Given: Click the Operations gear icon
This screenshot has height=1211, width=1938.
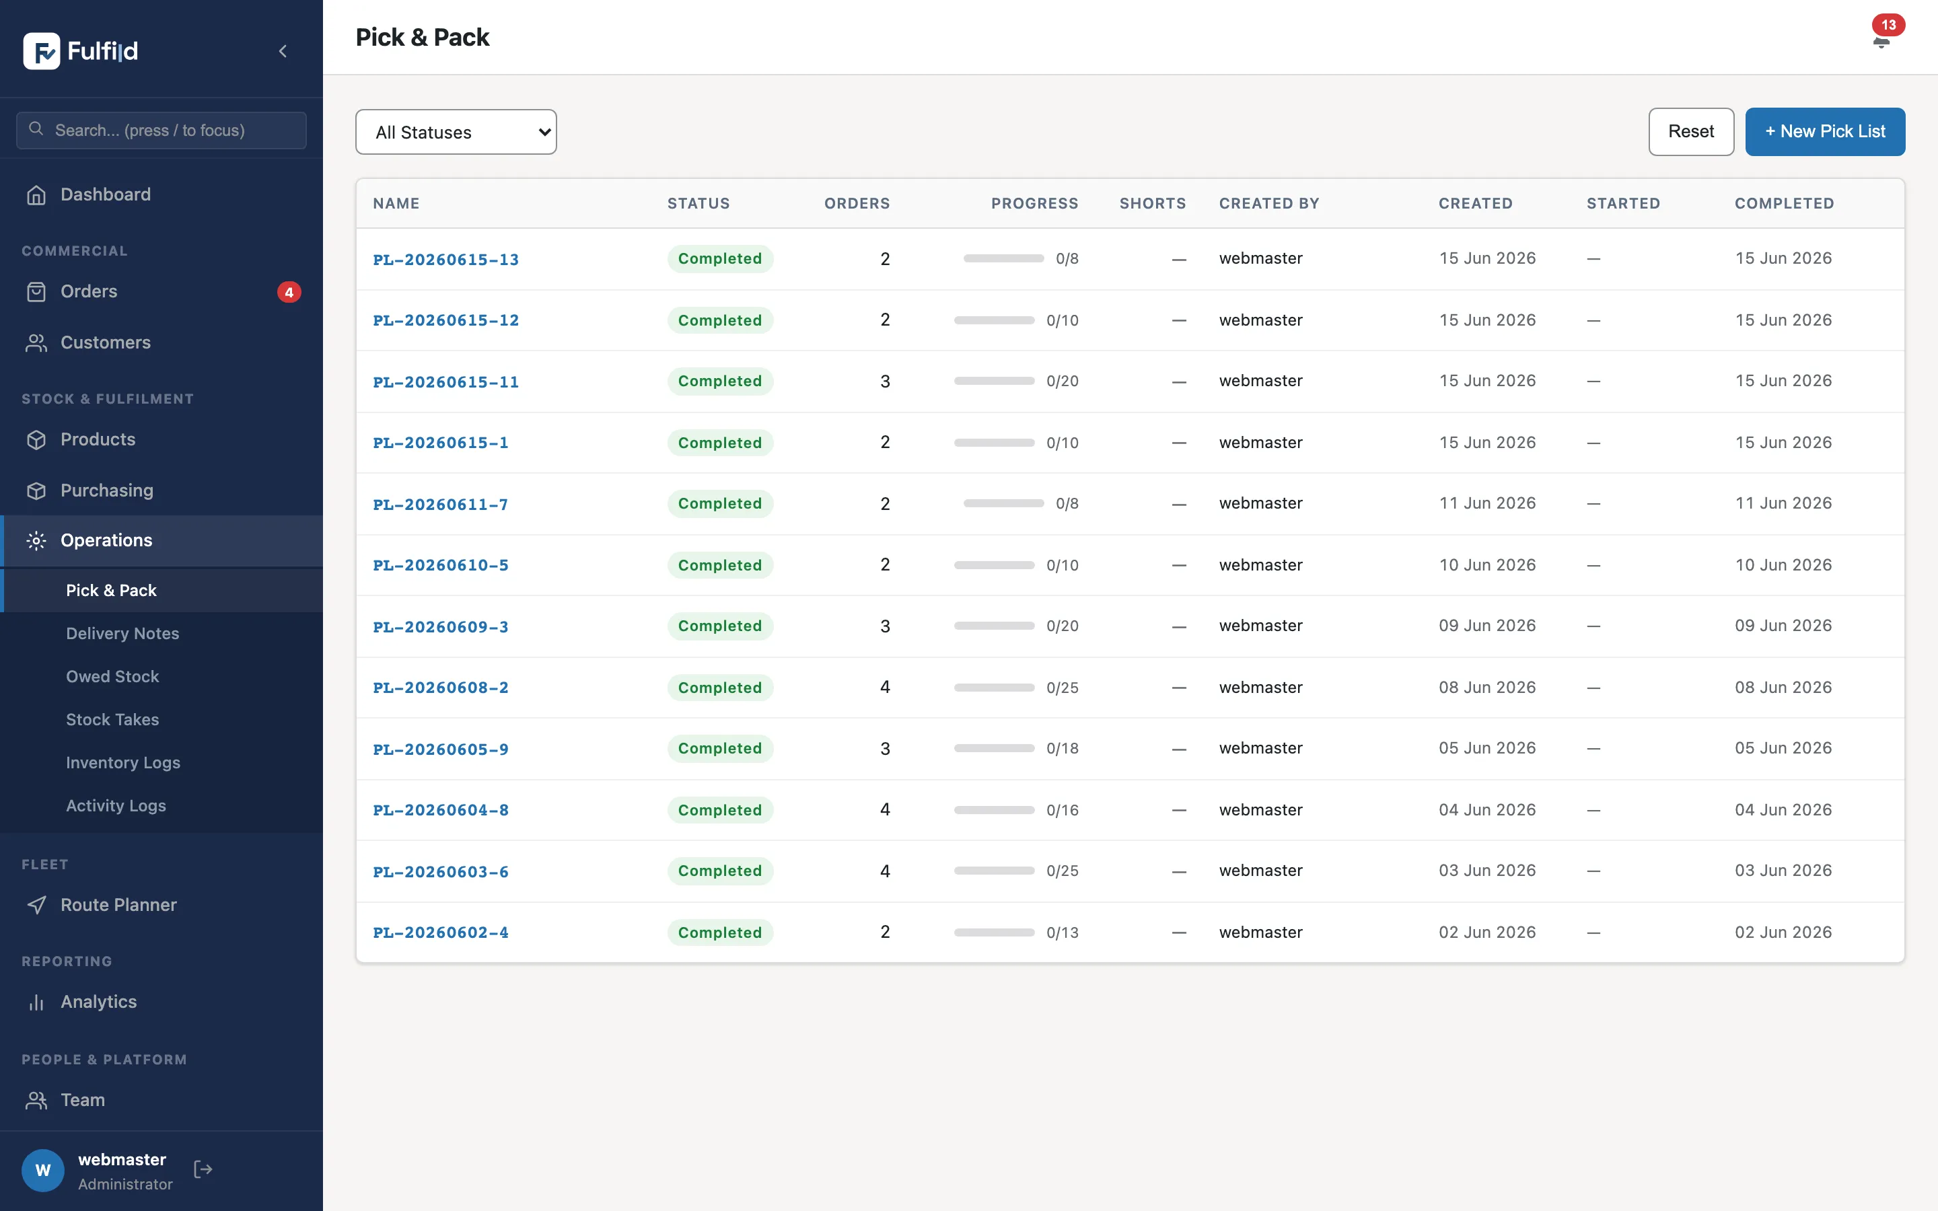Looking at the screenshot, I should pyautogui.click(x=36, y=541).
